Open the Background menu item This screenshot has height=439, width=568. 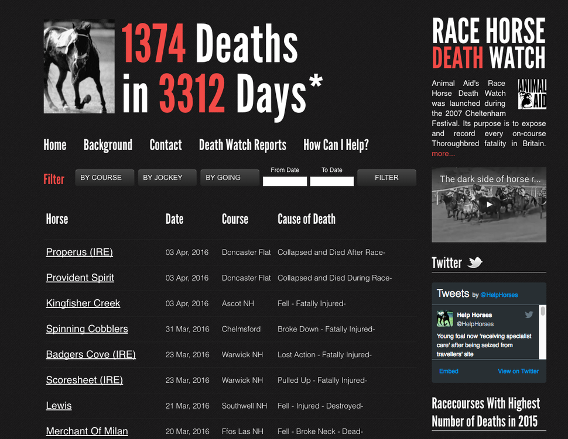coord(108,145)
